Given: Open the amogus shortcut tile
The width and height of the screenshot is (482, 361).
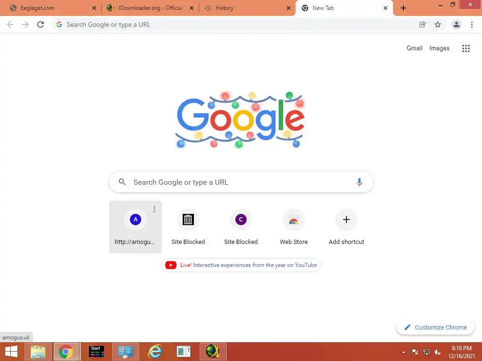Looking at the screenshot, I should click(135, 227).
